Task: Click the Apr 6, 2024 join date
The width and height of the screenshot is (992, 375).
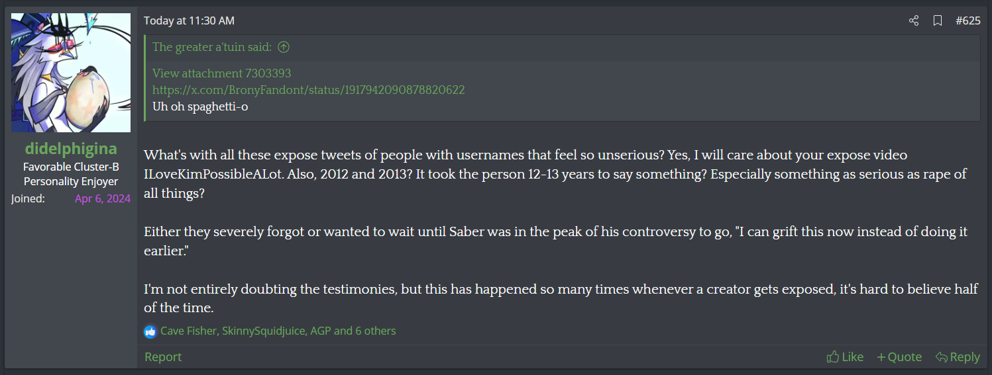Action: (103, 198)
